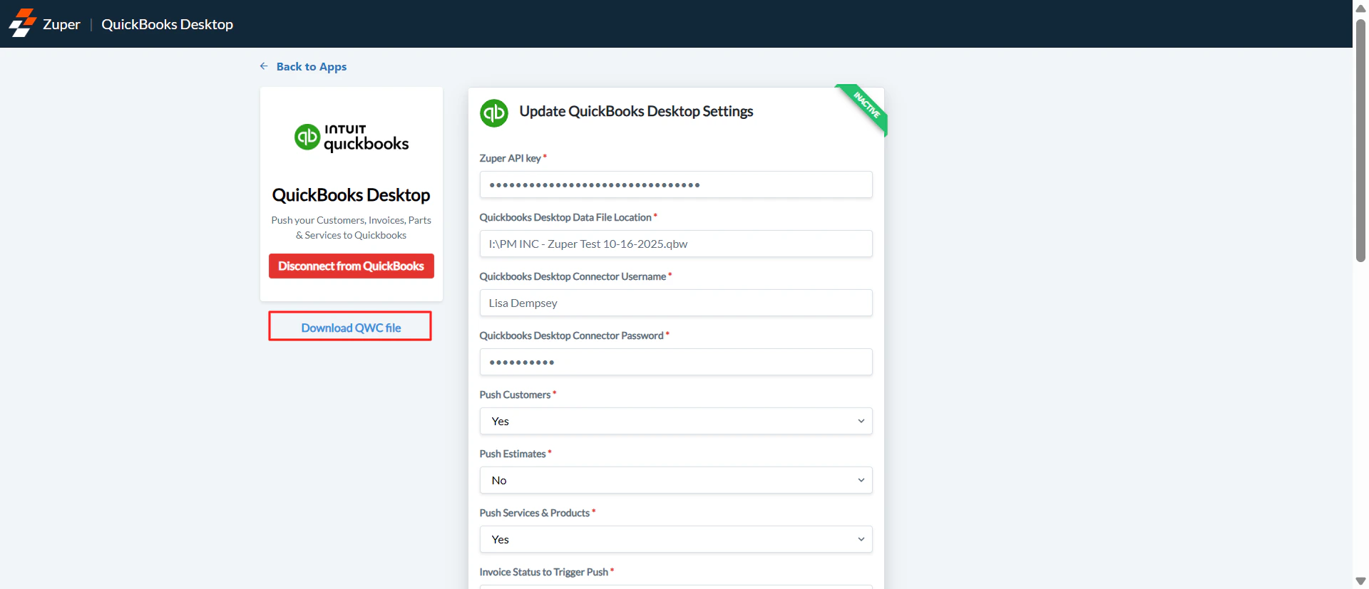This screenshot has height=589, width=1369.
Task: Open the Push Customers dropdown
Action: [676, 421]
